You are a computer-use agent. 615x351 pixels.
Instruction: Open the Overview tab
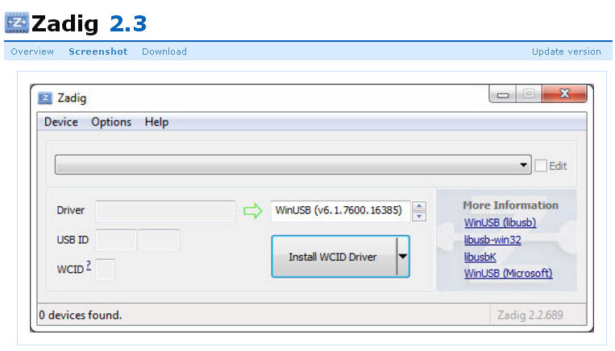[x=32, y=52]
